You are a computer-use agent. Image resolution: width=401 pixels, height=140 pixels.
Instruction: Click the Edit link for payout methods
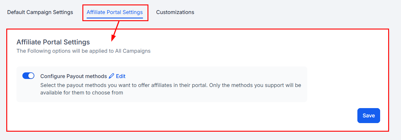[x=121, y=76]
